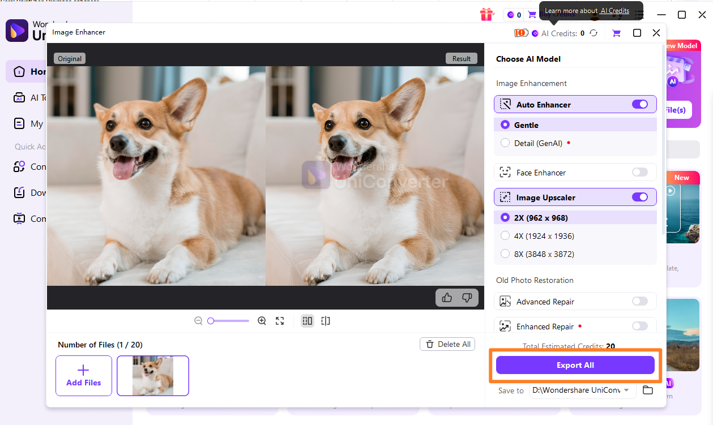Open the Save to path dropdown
The height and width of the screenshot is (425, 713).
point(583,390)
